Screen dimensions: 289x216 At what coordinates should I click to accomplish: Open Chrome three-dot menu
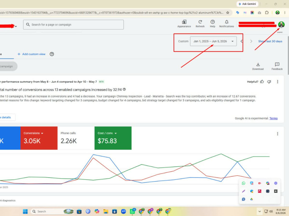tap(285, 12)
